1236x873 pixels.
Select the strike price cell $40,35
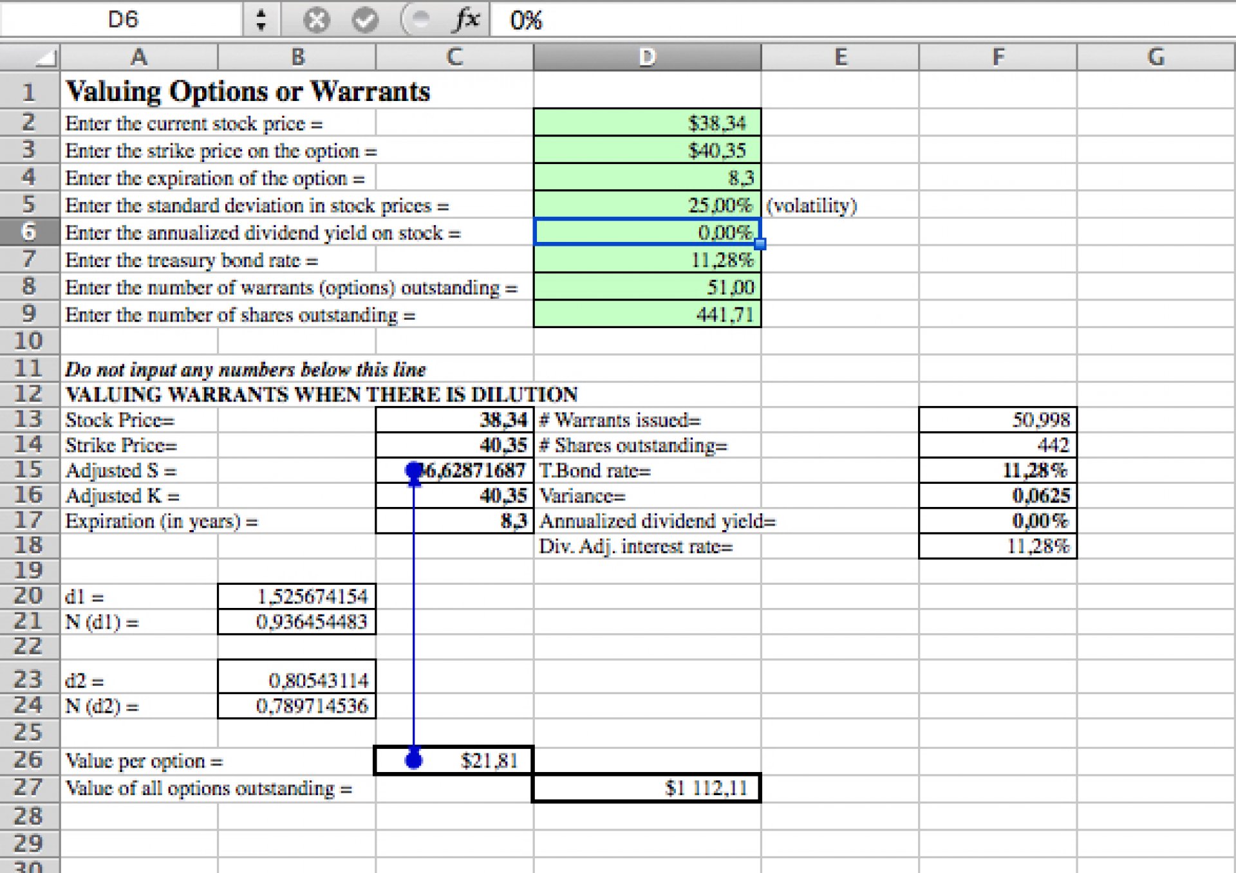(x=647, y=150)
